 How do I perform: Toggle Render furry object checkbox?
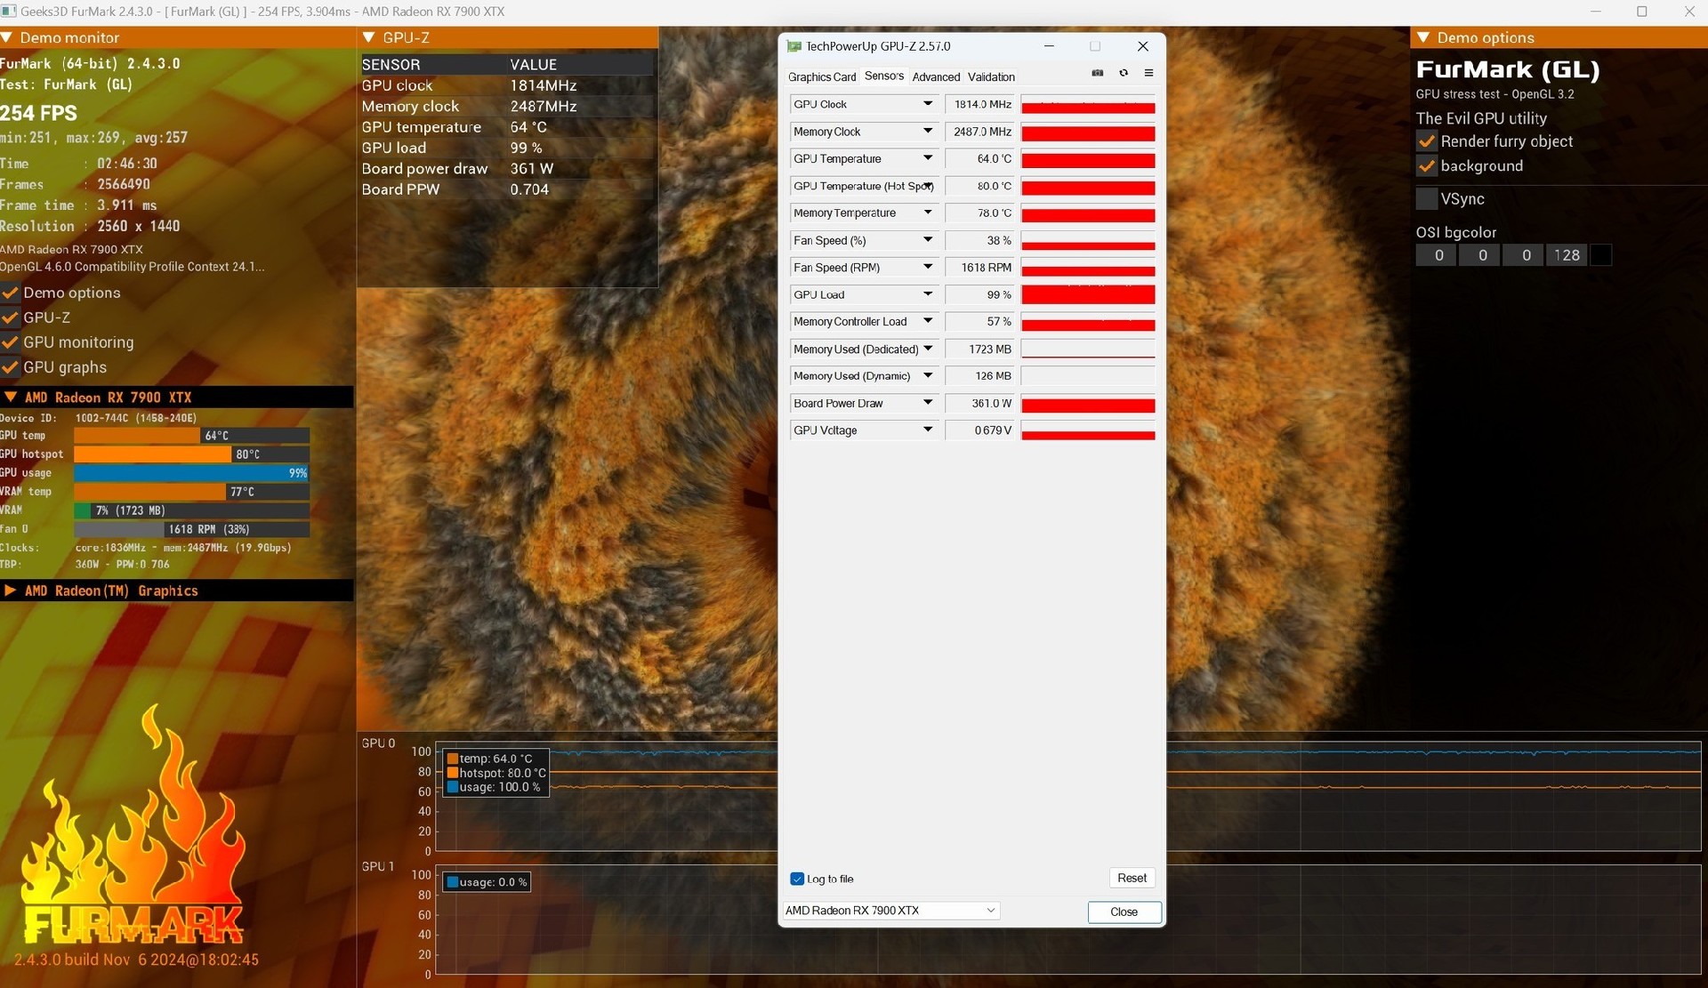[1427, 141]
